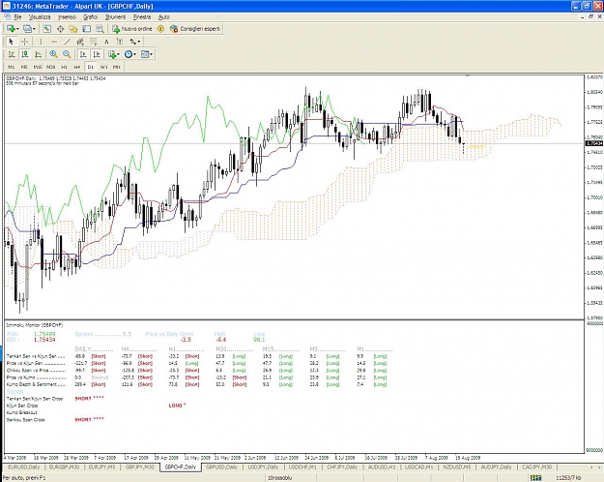Image resolution: width=604 pixels, height=482 pixels.
Task: Select the Fibonacci Retracement tool
Action: tap(93, 42)
